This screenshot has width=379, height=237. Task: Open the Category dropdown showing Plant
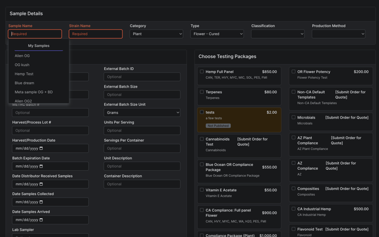156,34
